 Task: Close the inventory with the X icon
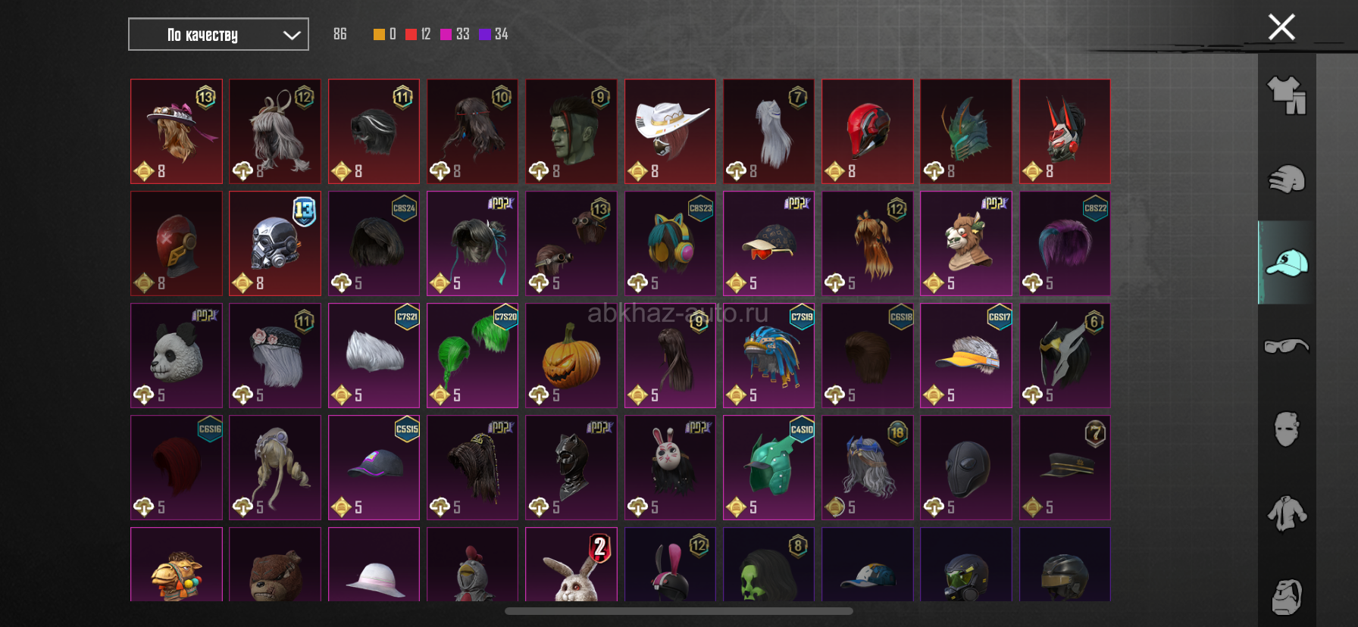pos(1281,27)
